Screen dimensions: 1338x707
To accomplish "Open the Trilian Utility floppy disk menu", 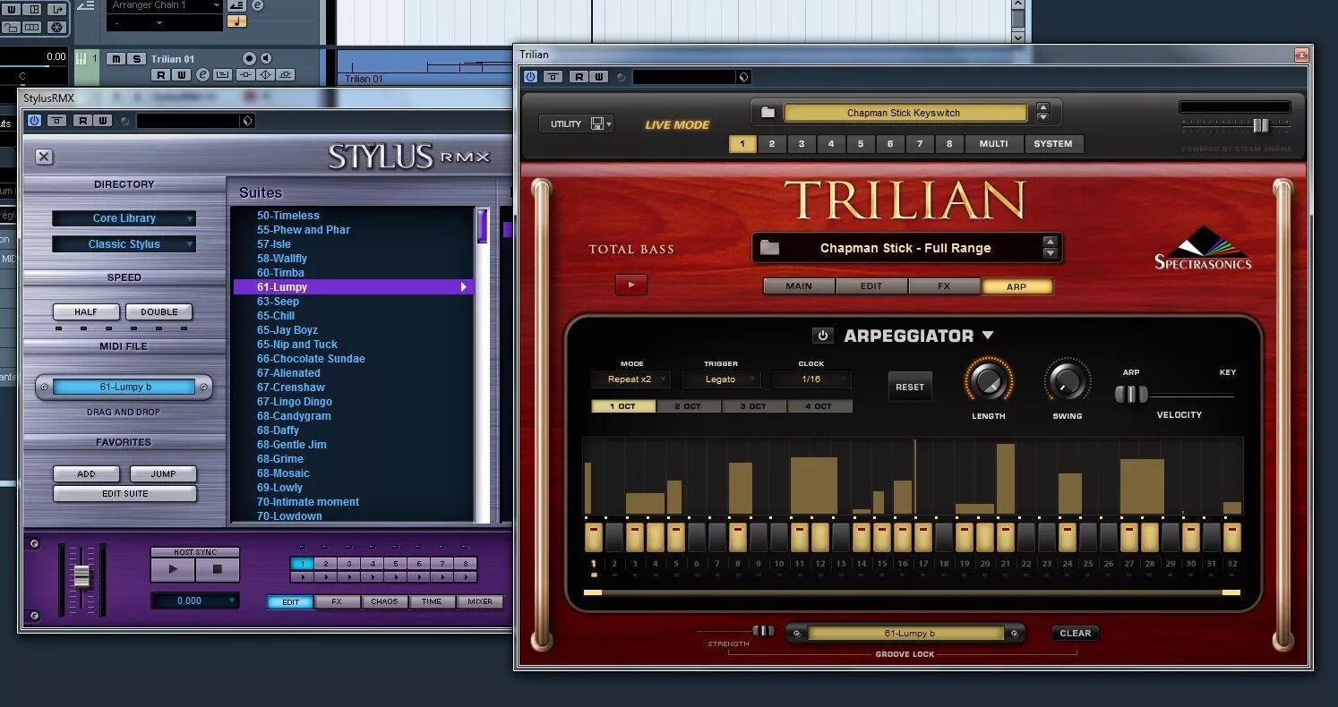I will pos(601,124).
